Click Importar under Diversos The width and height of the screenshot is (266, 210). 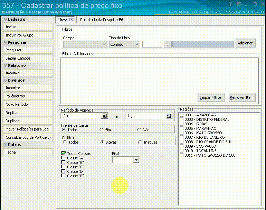[28, 88]
